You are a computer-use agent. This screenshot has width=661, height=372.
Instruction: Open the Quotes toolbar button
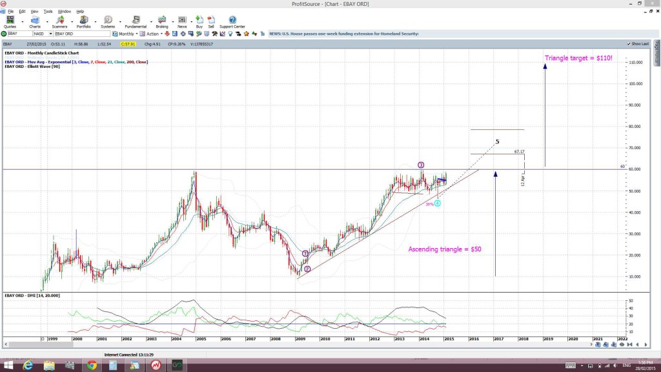pyautogui.click(x=10, y=22)
